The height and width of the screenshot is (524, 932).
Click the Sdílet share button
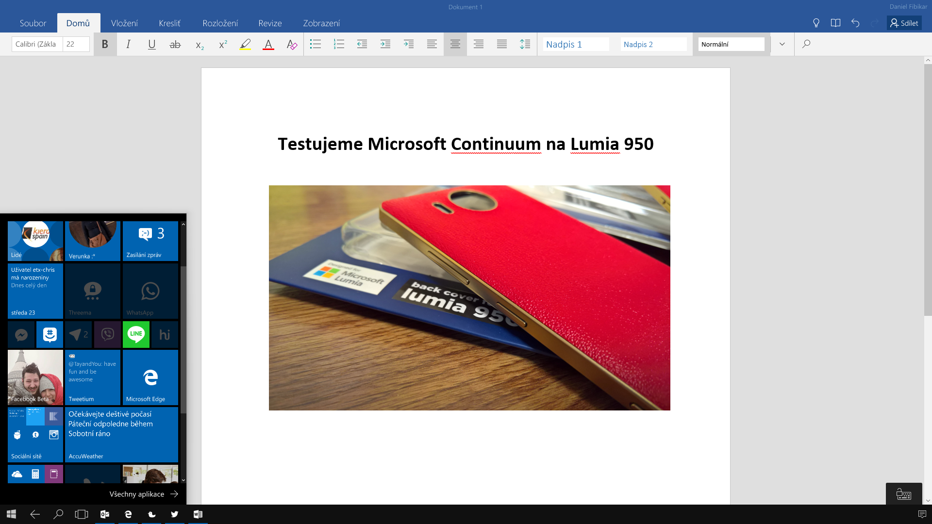click(904, 23)
